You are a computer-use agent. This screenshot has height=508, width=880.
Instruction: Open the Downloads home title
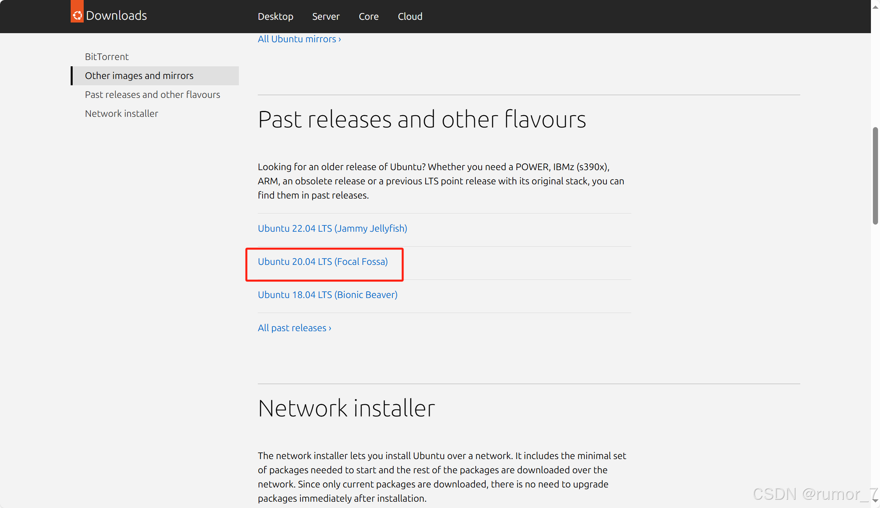coord(116,15)
